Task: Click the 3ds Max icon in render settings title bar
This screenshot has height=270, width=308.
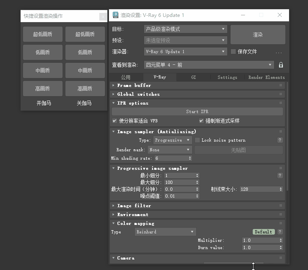Action: [x=115, y=15]
